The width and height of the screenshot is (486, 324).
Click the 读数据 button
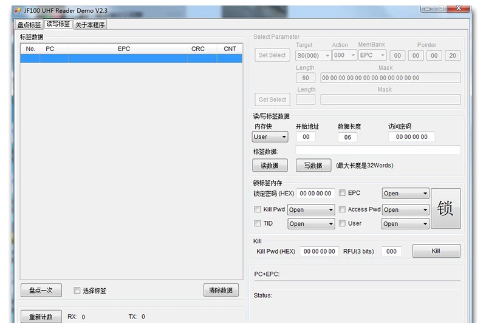click(x=270, y=165)
